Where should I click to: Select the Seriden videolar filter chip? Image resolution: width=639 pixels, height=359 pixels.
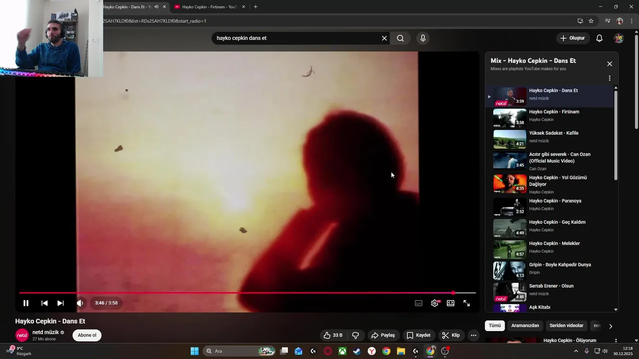coord(566,326)
